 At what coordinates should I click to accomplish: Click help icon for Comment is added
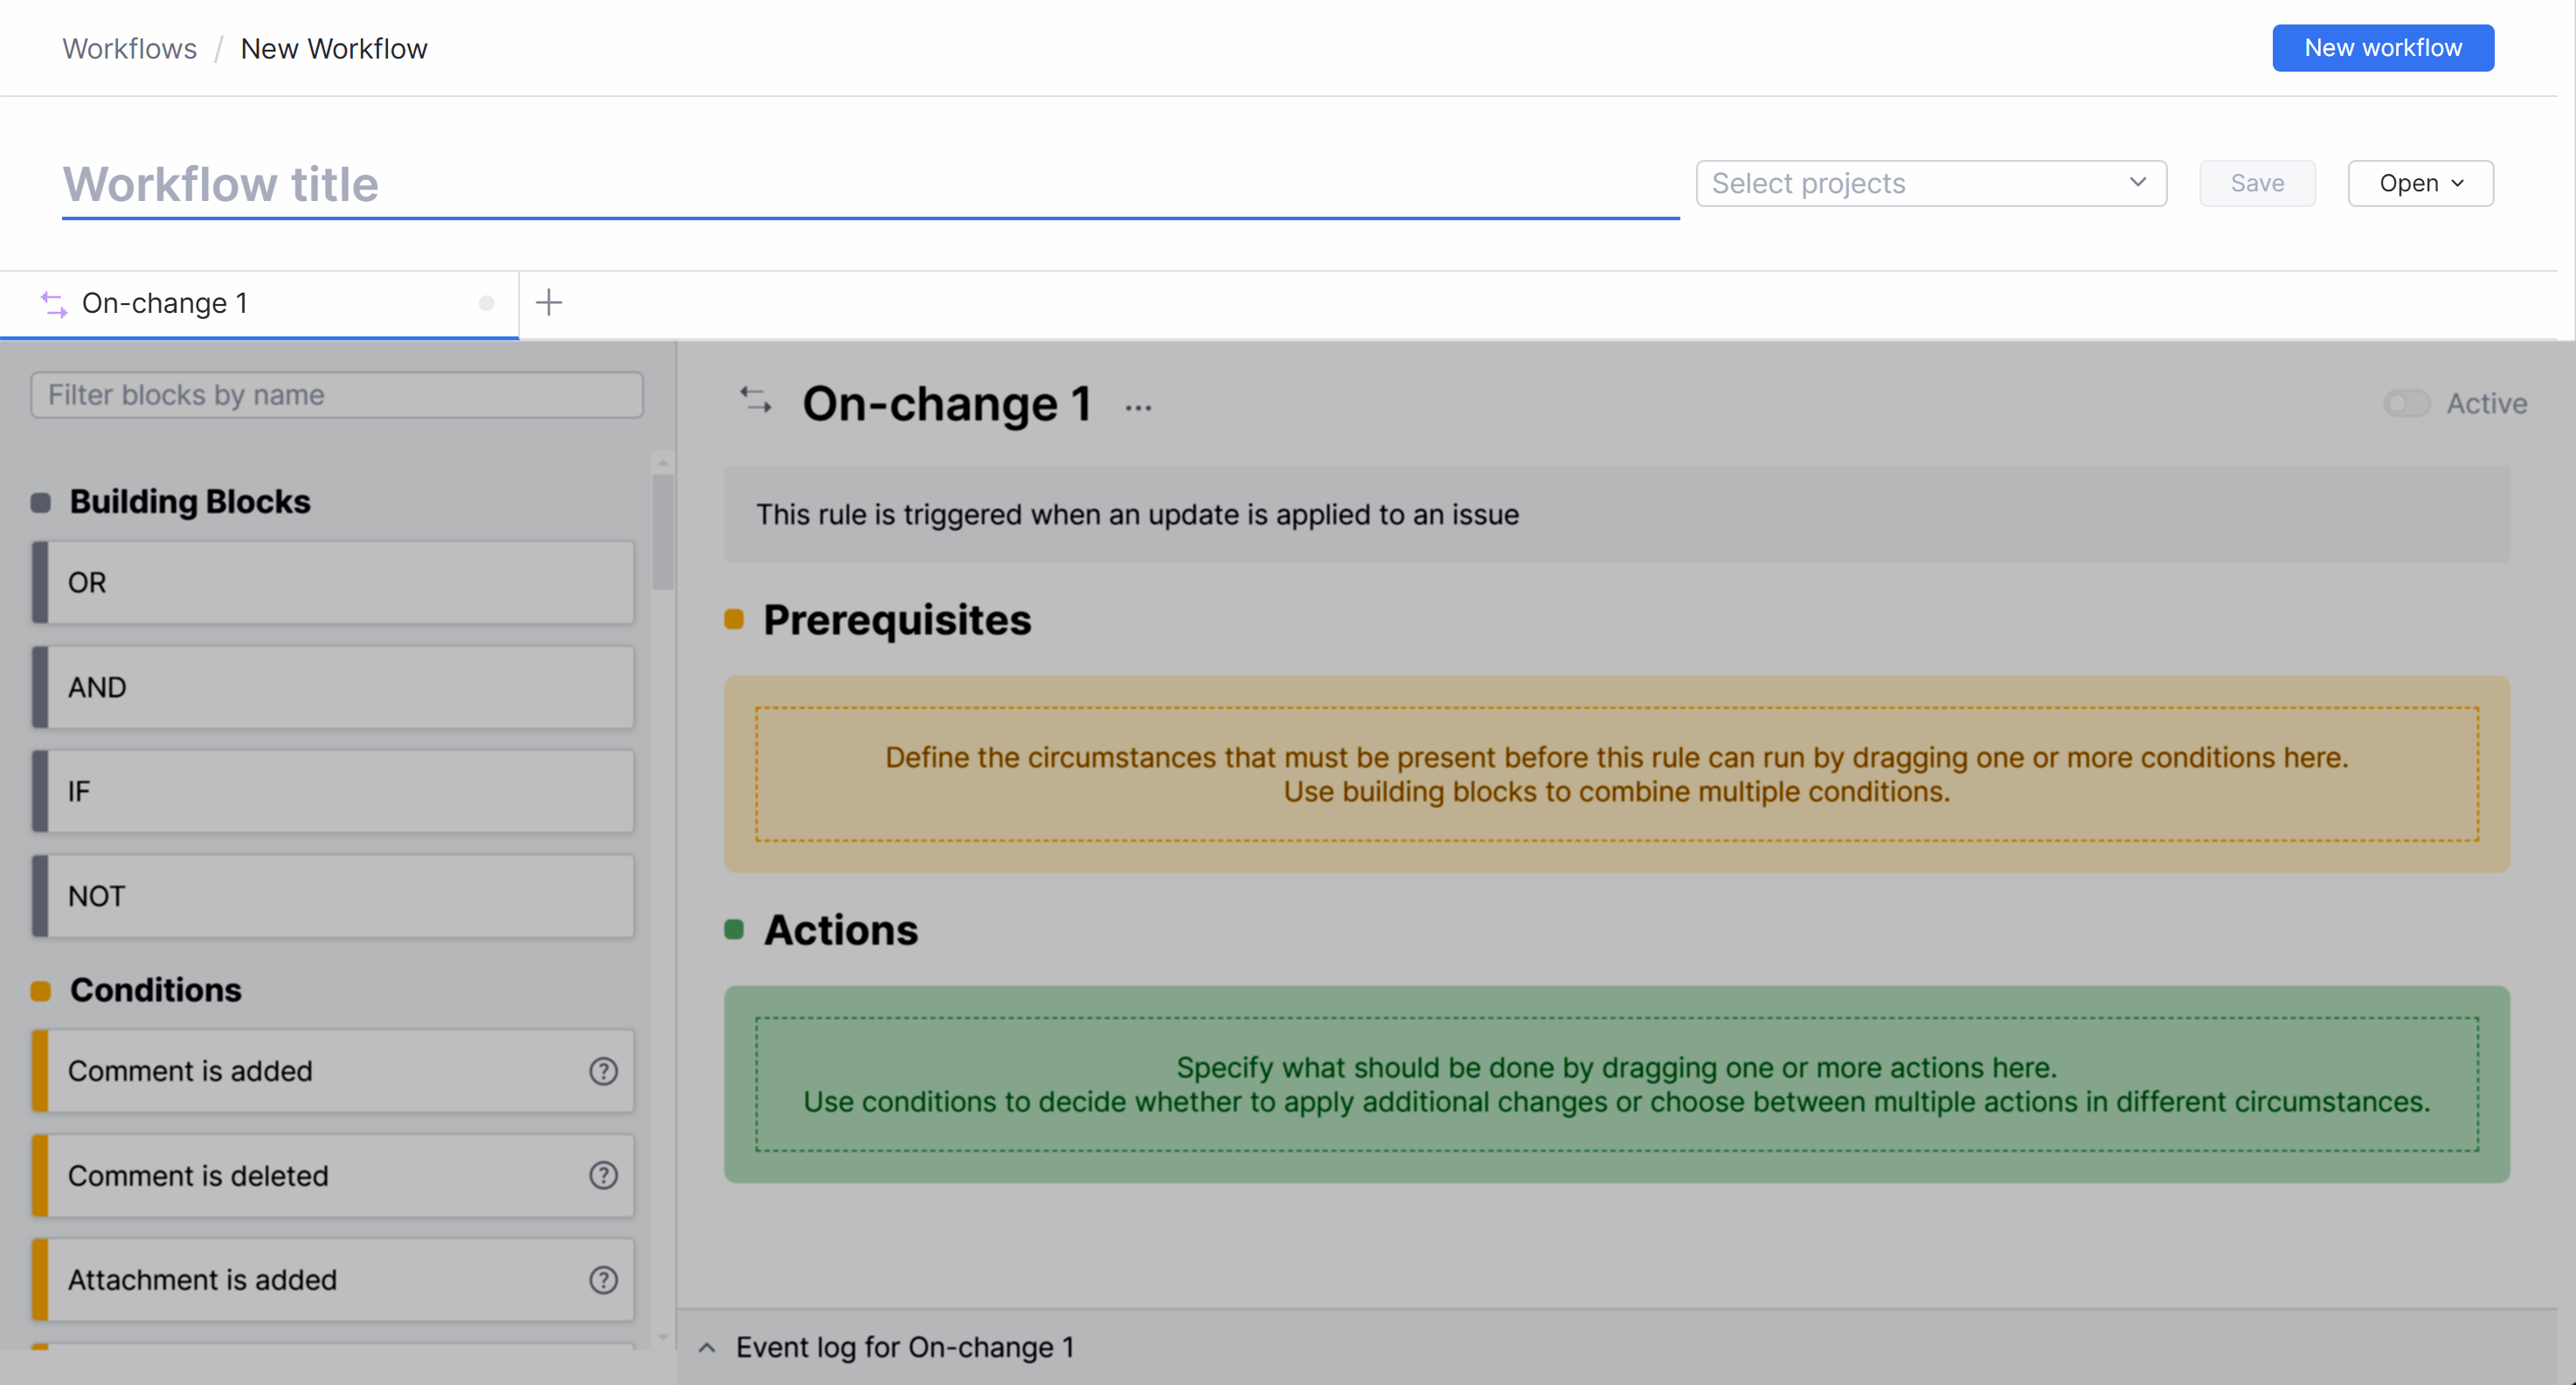click(603, 1071)
